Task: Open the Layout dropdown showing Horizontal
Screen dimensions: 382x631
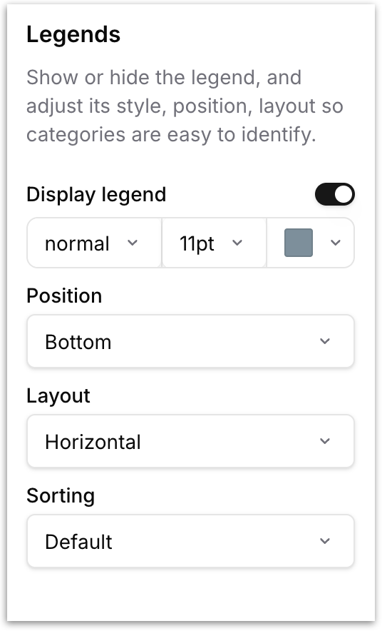Action: pyautogui.click(x=190, y=441)
